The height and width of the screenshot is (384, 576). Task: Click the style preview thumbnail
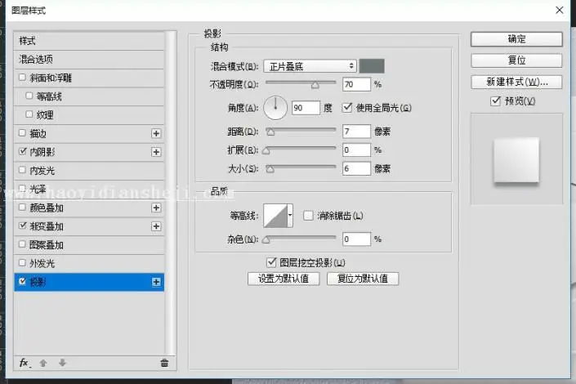(x=516, y=159)
